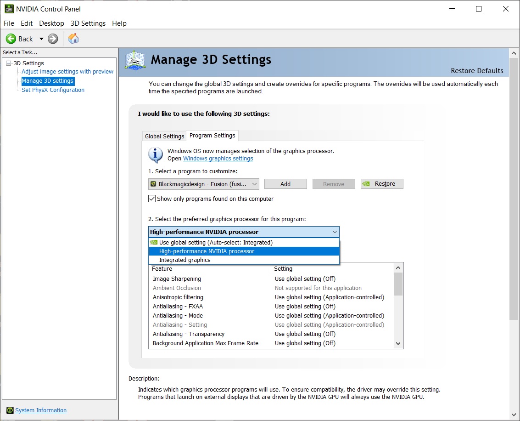Open the System Information link
The image size is (520, 421).
pyautogui.click(x=41, y=410)
